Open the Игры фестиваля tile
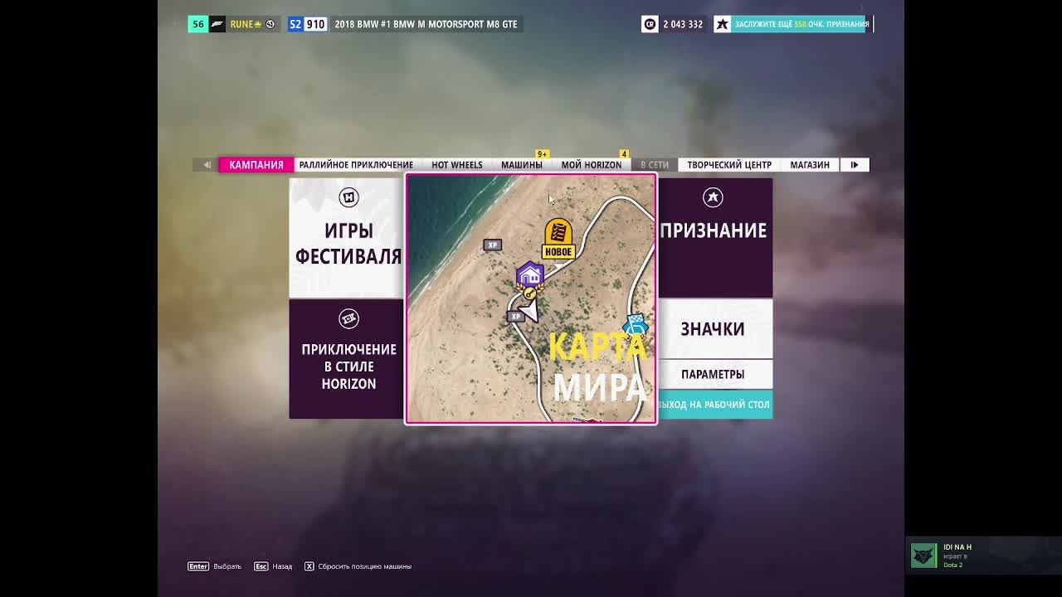This screenshot has width=1062, height=597. coord(346,238)
